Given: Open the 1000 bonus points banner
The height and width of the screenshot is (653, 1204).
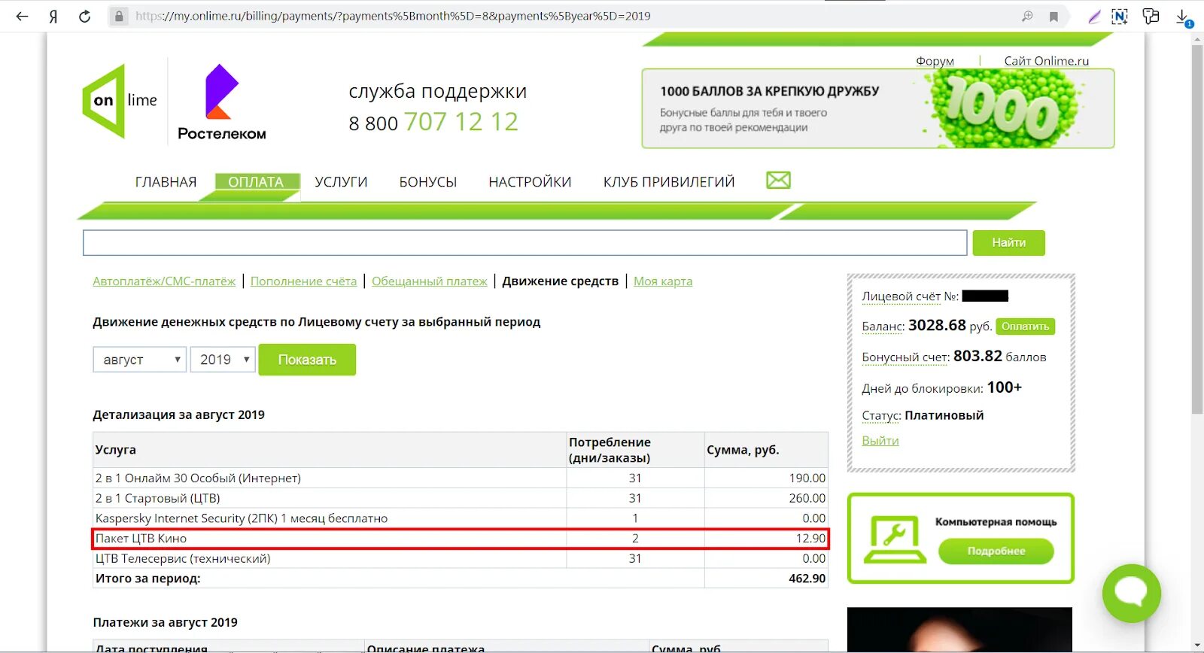Looking at the screenshot, I should 877,108.
